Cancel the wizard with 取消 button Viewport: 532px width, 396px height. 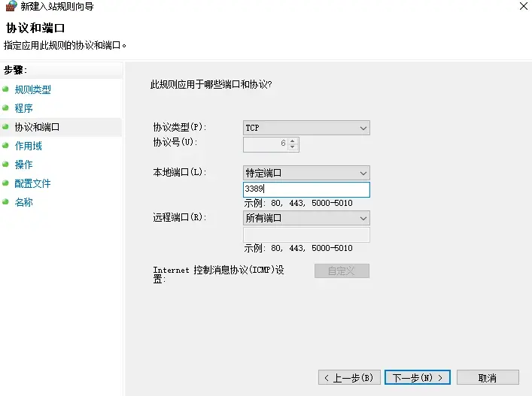pos(488,377)
